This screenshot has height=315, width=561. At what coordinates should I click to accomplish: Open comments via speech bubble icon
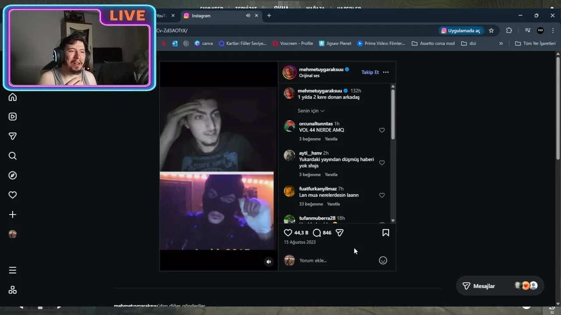pyautogui.click(x=317, y=233)
